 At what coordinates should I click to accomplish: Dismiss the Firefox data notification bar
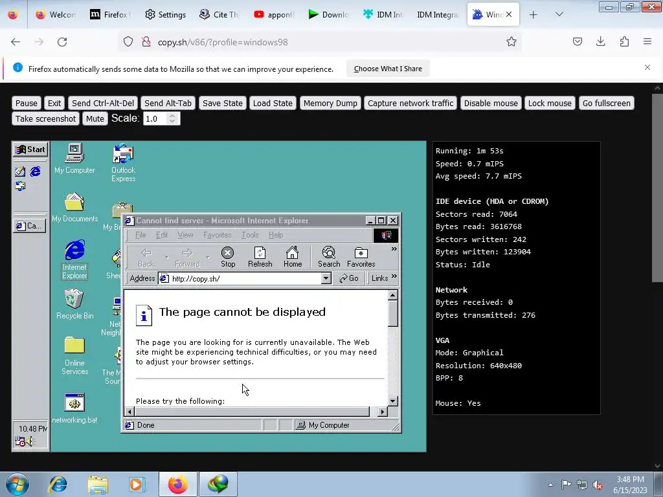coord(647,67)
